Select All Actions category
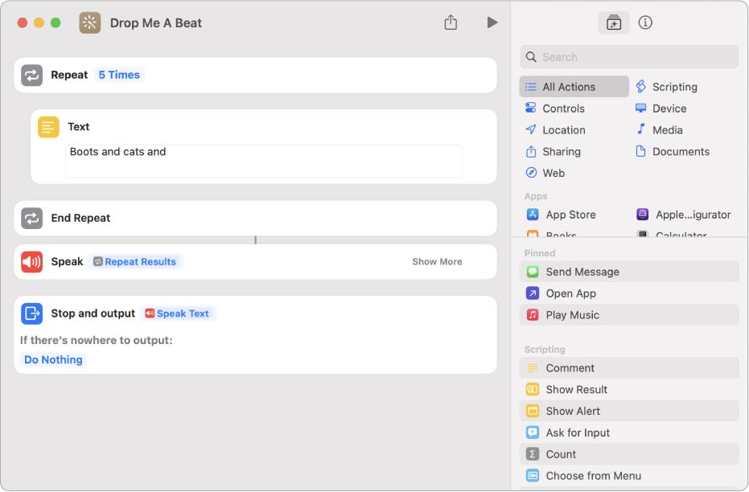The width and height of the screenshot is (749, 492). [x=574, y=87]
